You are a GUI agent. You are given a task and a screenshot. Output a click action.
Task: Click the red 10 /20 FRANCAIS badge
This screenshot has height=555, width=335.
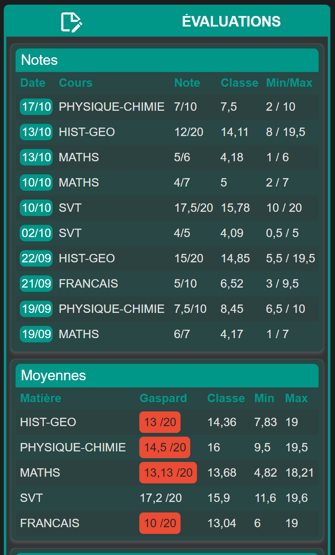pyautogui.click(x=160, y=523)
